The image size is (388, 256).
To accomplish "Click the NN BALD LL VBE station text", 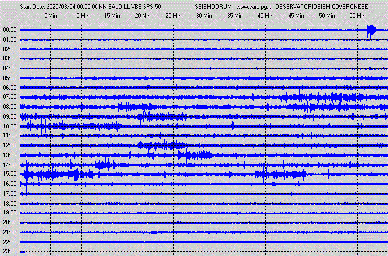I will click(x=120, y=7).
